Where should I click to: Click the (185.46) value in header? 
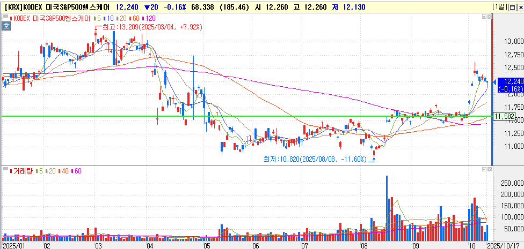[x=234, y=7]
